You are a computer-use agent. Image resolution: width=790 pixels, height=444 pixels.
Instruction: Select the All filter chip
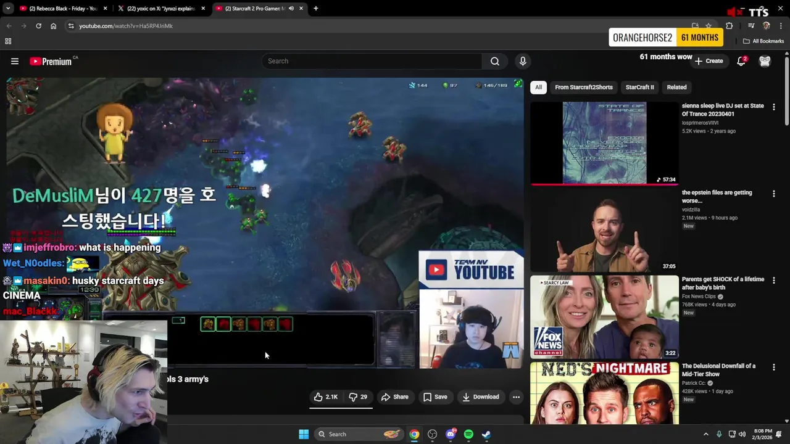538,87
